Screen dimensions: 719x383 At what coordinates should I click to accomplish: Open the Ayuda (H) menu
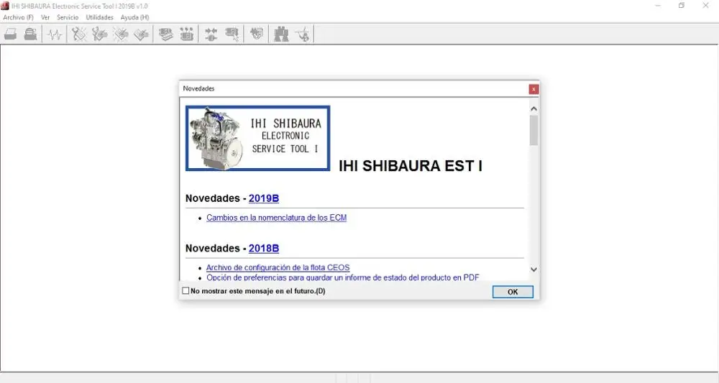tap(135, 17)
